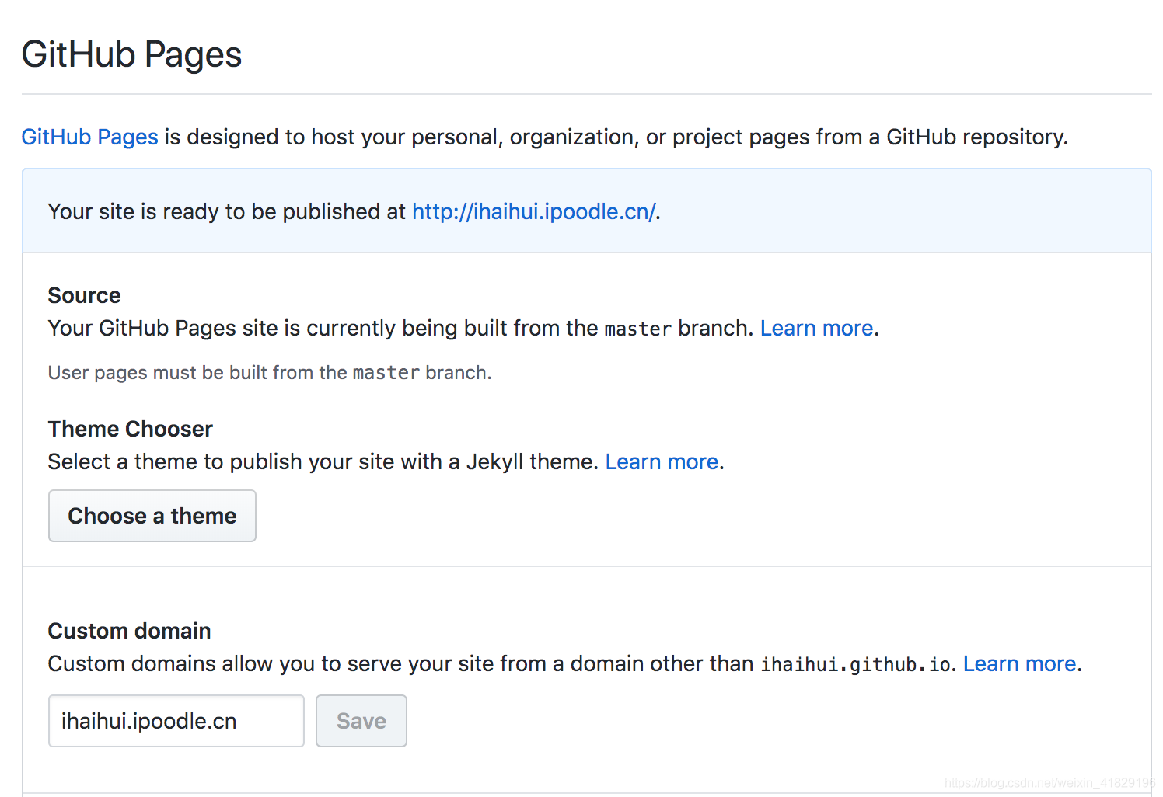Focus the custom domain text field

click(x=176, y=721)
